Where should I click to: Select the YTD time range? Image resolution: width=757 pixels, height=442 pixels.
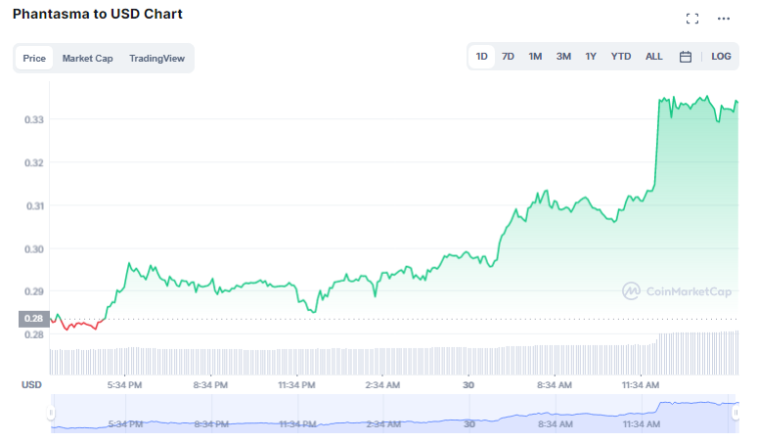(x=621, y=57)
